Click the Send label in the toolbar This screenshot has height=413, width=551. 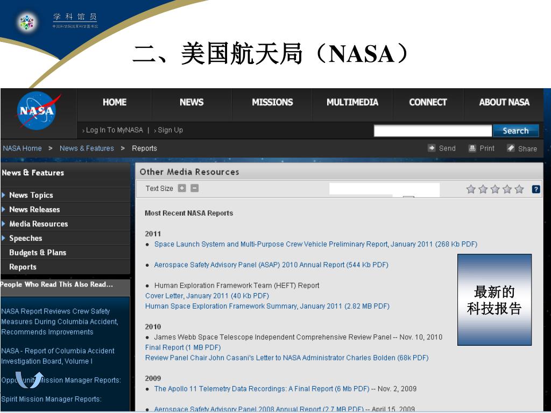[447, 148]
